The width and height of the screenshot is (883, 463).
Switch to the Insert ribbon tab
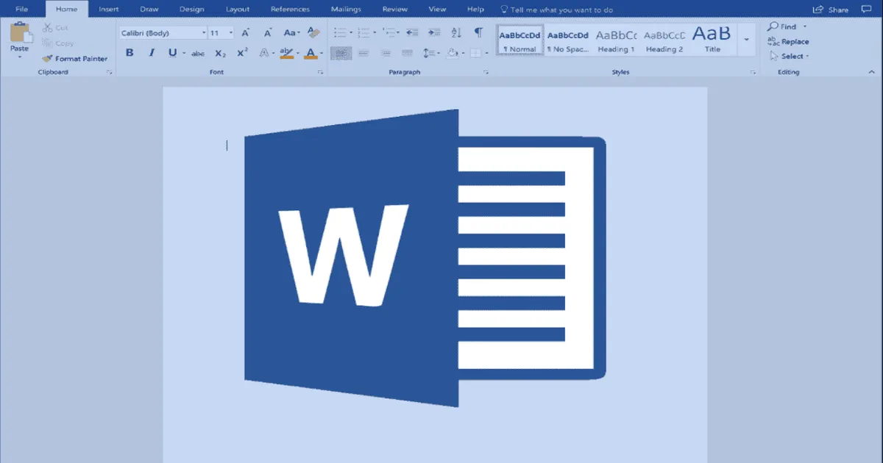click(x=108, y=9)
